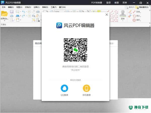Open the 文件 menu

(4, 7)
